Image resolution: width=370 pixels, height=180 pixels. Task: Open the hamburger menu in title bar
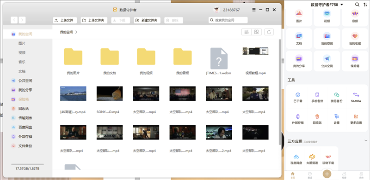(254, 10)
